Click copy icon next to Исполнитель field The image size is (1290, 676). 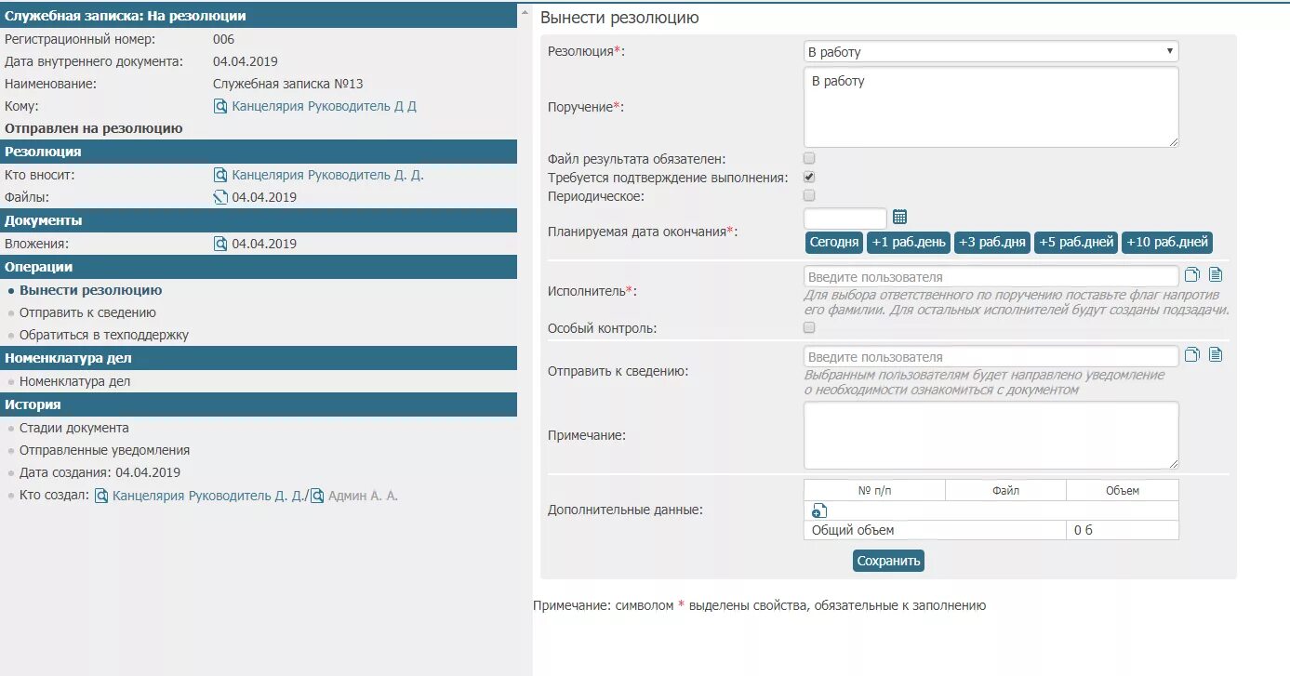tap(1192, 275)
